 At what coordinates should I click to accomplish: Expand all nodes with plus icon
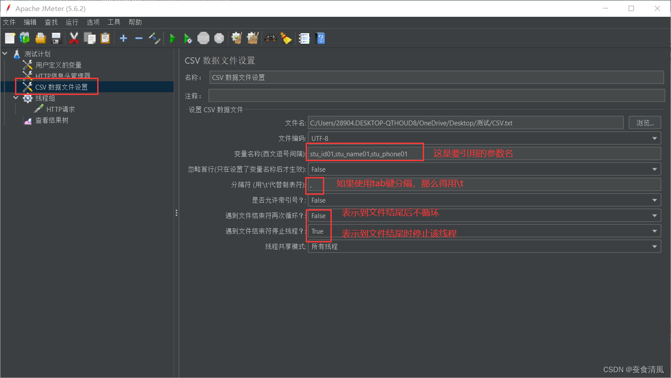click(x=124, y=38)
